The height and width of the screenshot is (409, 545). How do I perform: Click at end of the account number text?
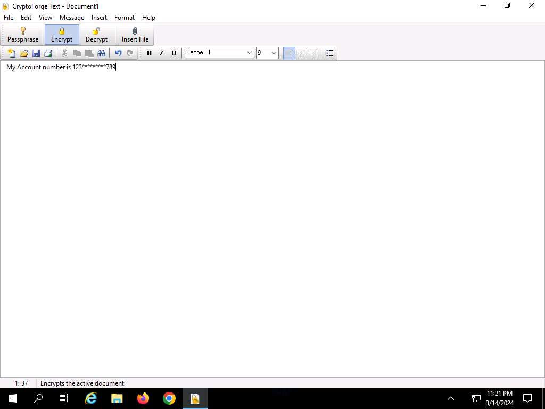coord(116,67)
